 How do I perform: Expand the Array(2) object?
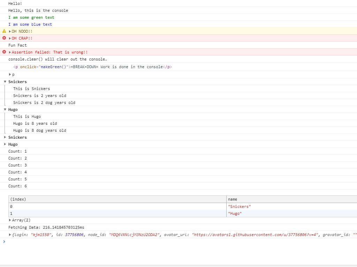pyautogui.click(x=10, y=220)
